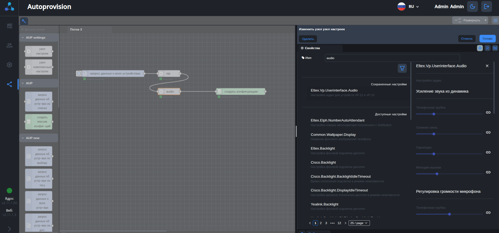Click the logout icon in the header

pos(486,6)
